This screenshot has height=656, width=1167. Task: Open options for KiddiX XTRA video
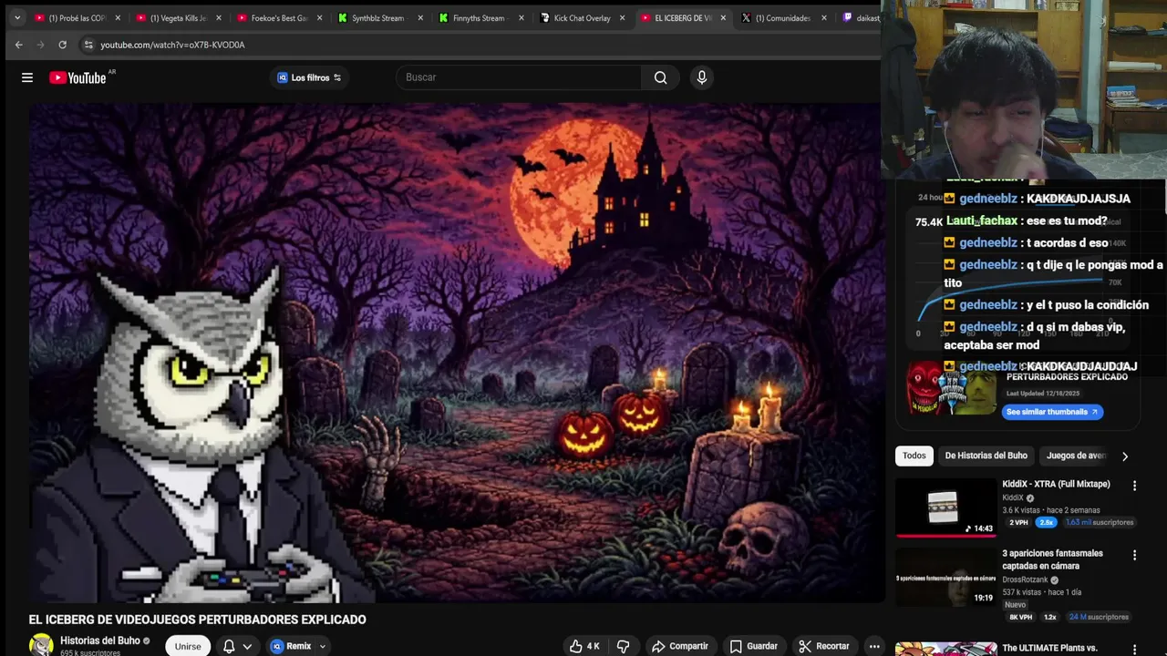(1134, 486)
